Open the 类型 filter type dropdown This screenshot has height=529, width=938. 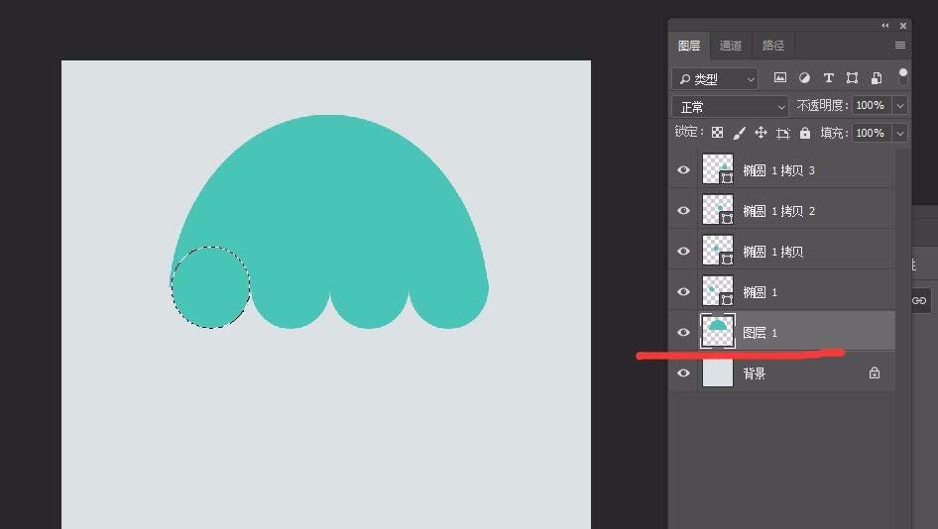coord(714,78)
